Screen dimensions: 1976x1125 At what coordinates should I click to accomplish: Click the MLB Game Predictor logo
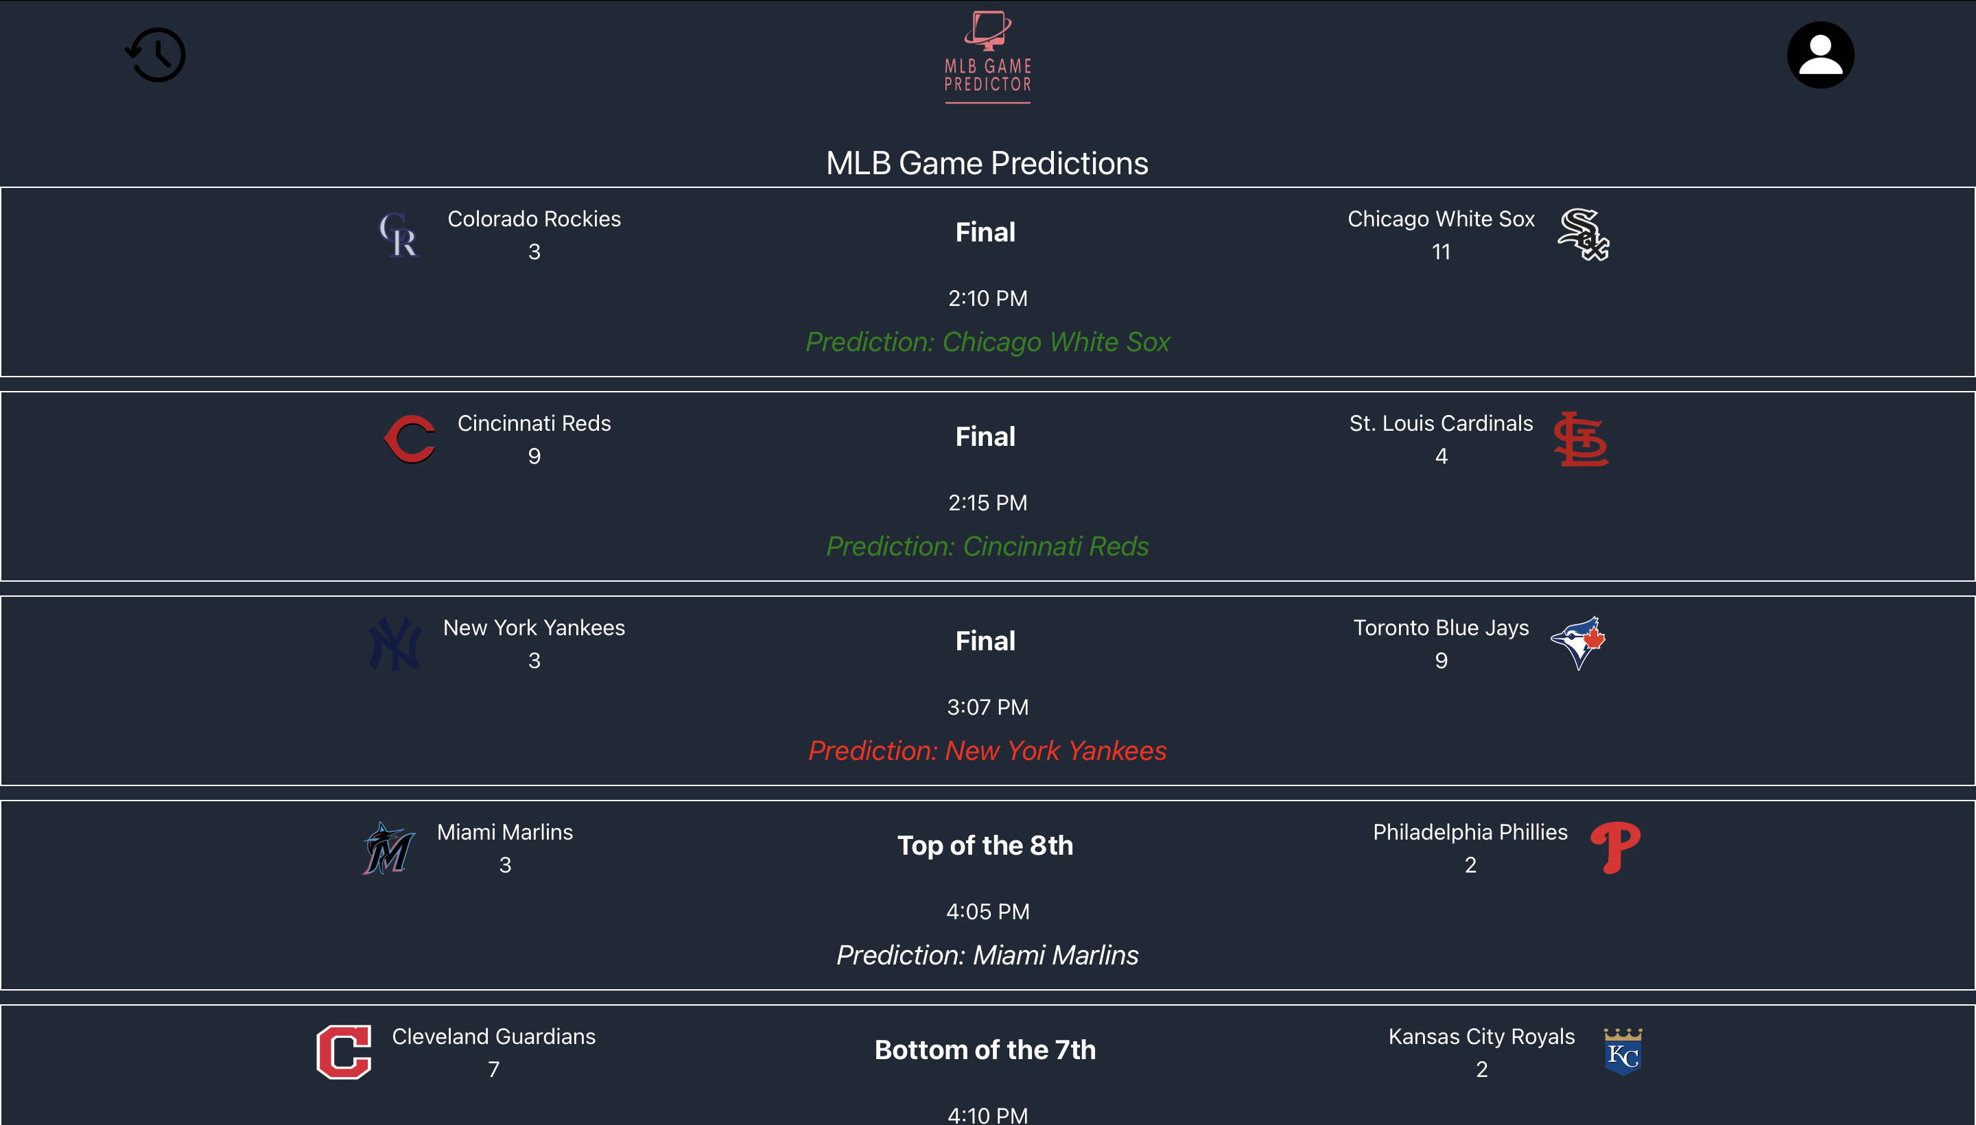pyautogui.click(x=987, y=56)
